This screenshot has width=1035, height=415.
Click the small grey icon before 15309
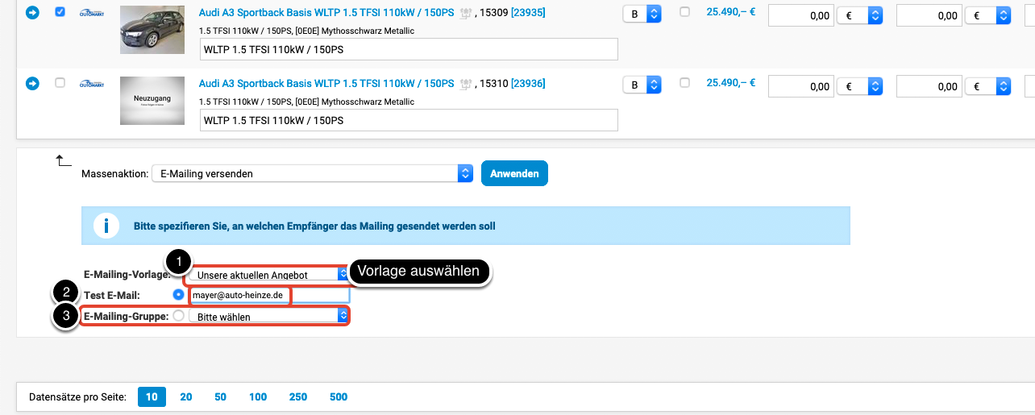465,14
